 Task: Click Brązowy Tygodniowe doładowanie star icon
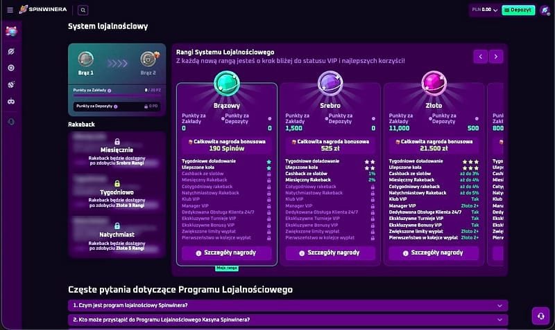[x=269, y=161]
